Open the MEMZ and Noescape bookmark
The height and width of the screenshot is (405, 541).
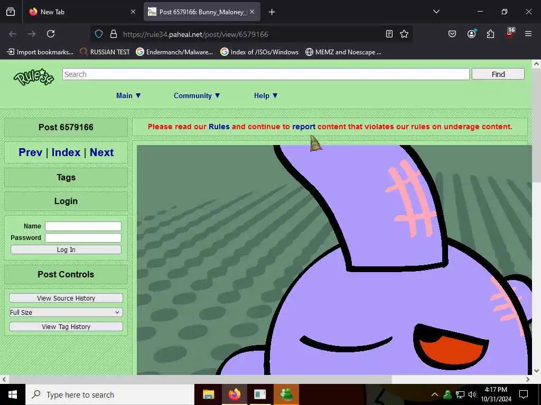tap(343, 52)
